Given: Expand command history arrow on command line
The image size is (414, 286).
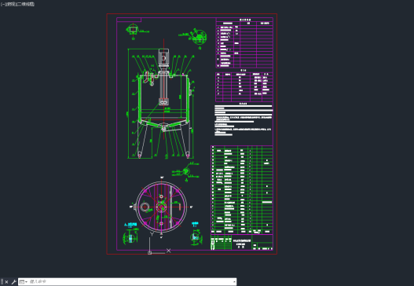Looking at the screenshot, I should tap(234, 282).
